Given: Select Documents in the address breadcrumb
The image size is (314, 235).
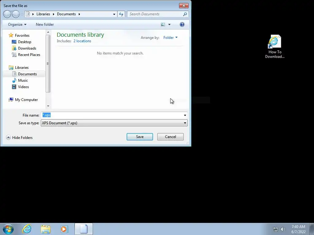Looking at the screenshot, I should tap(66, 14).
